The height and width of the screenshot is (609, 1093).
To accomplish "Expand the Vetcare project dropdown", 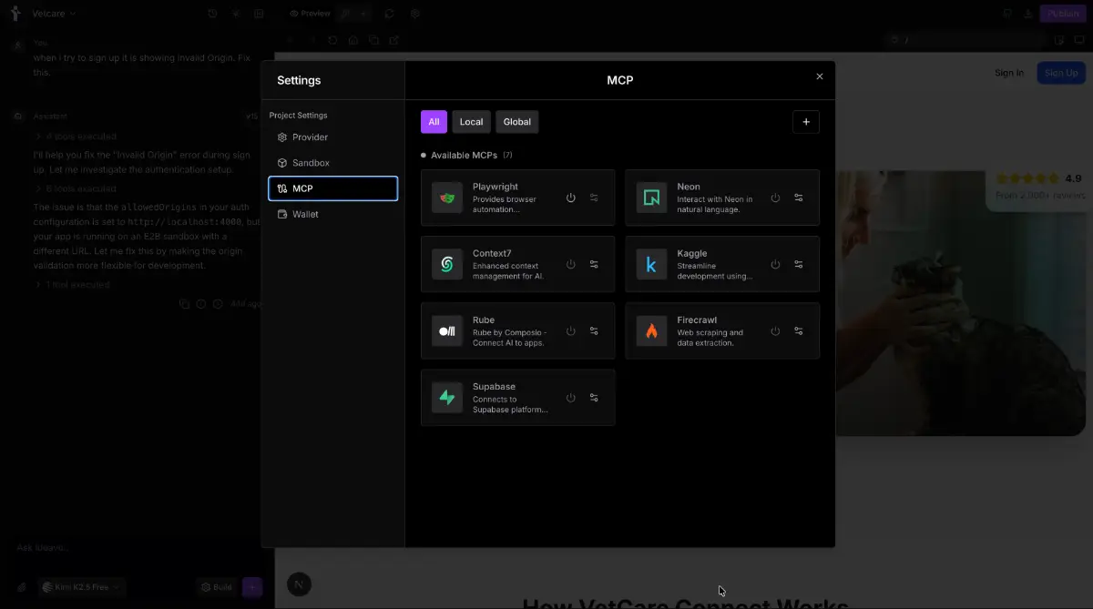I will (x=54, y=14).
